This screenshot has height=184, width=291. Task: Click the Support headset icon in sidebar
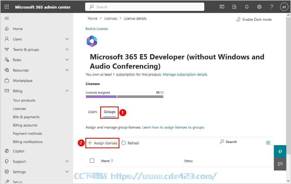(x=7, y=161)
